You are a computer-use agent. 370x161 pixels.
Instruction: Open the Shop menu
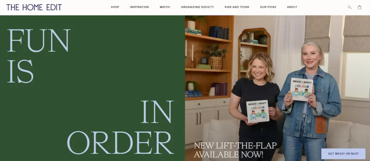(x=115, y=7)
